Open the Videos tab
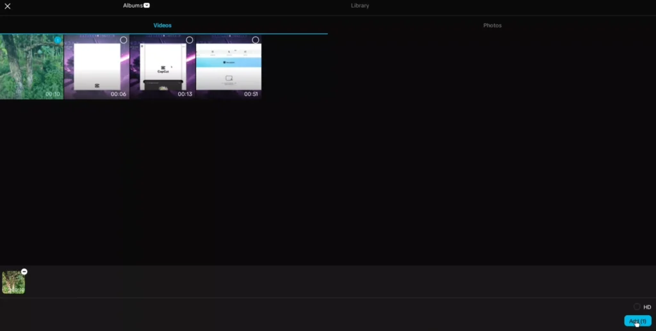The image size is (656, 331). (x=163, y=26)
